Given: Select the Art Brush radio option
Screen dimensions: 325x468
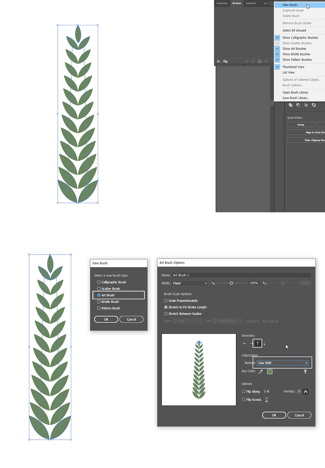Looking at the screenshot, I should point(99,295).
